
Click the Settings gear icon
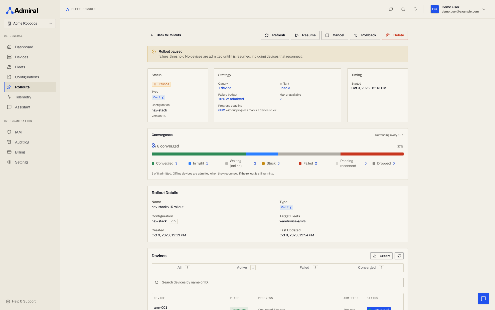(x=9, y=162)
